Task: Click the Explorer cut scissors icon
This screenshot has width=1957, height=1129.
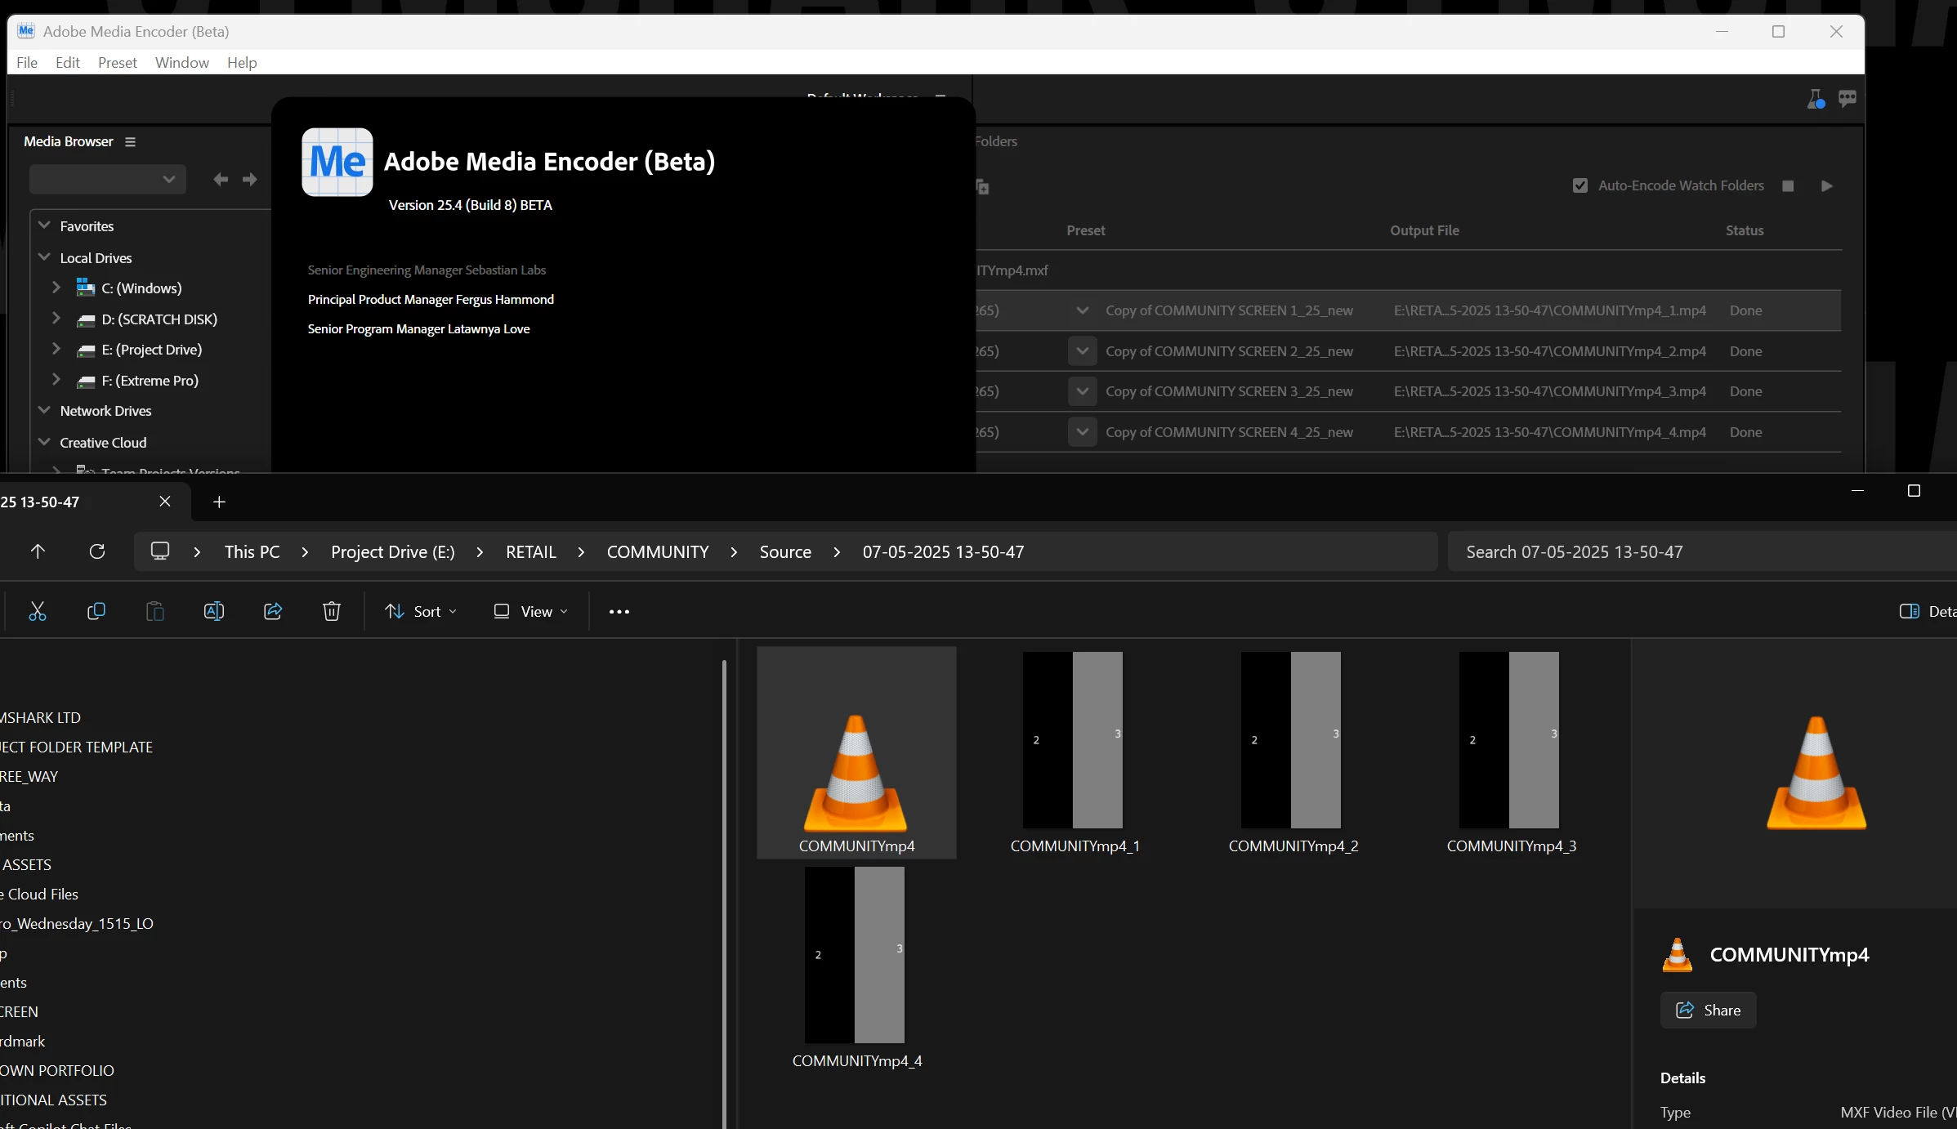Action: pos(38,611)
